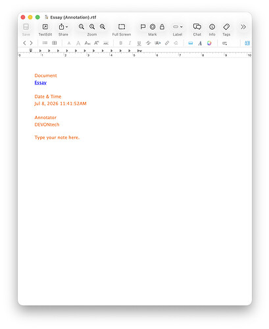The image size is (269, 329).
Task: Click the font case Aac icon
Action: (x=87, y=43)
